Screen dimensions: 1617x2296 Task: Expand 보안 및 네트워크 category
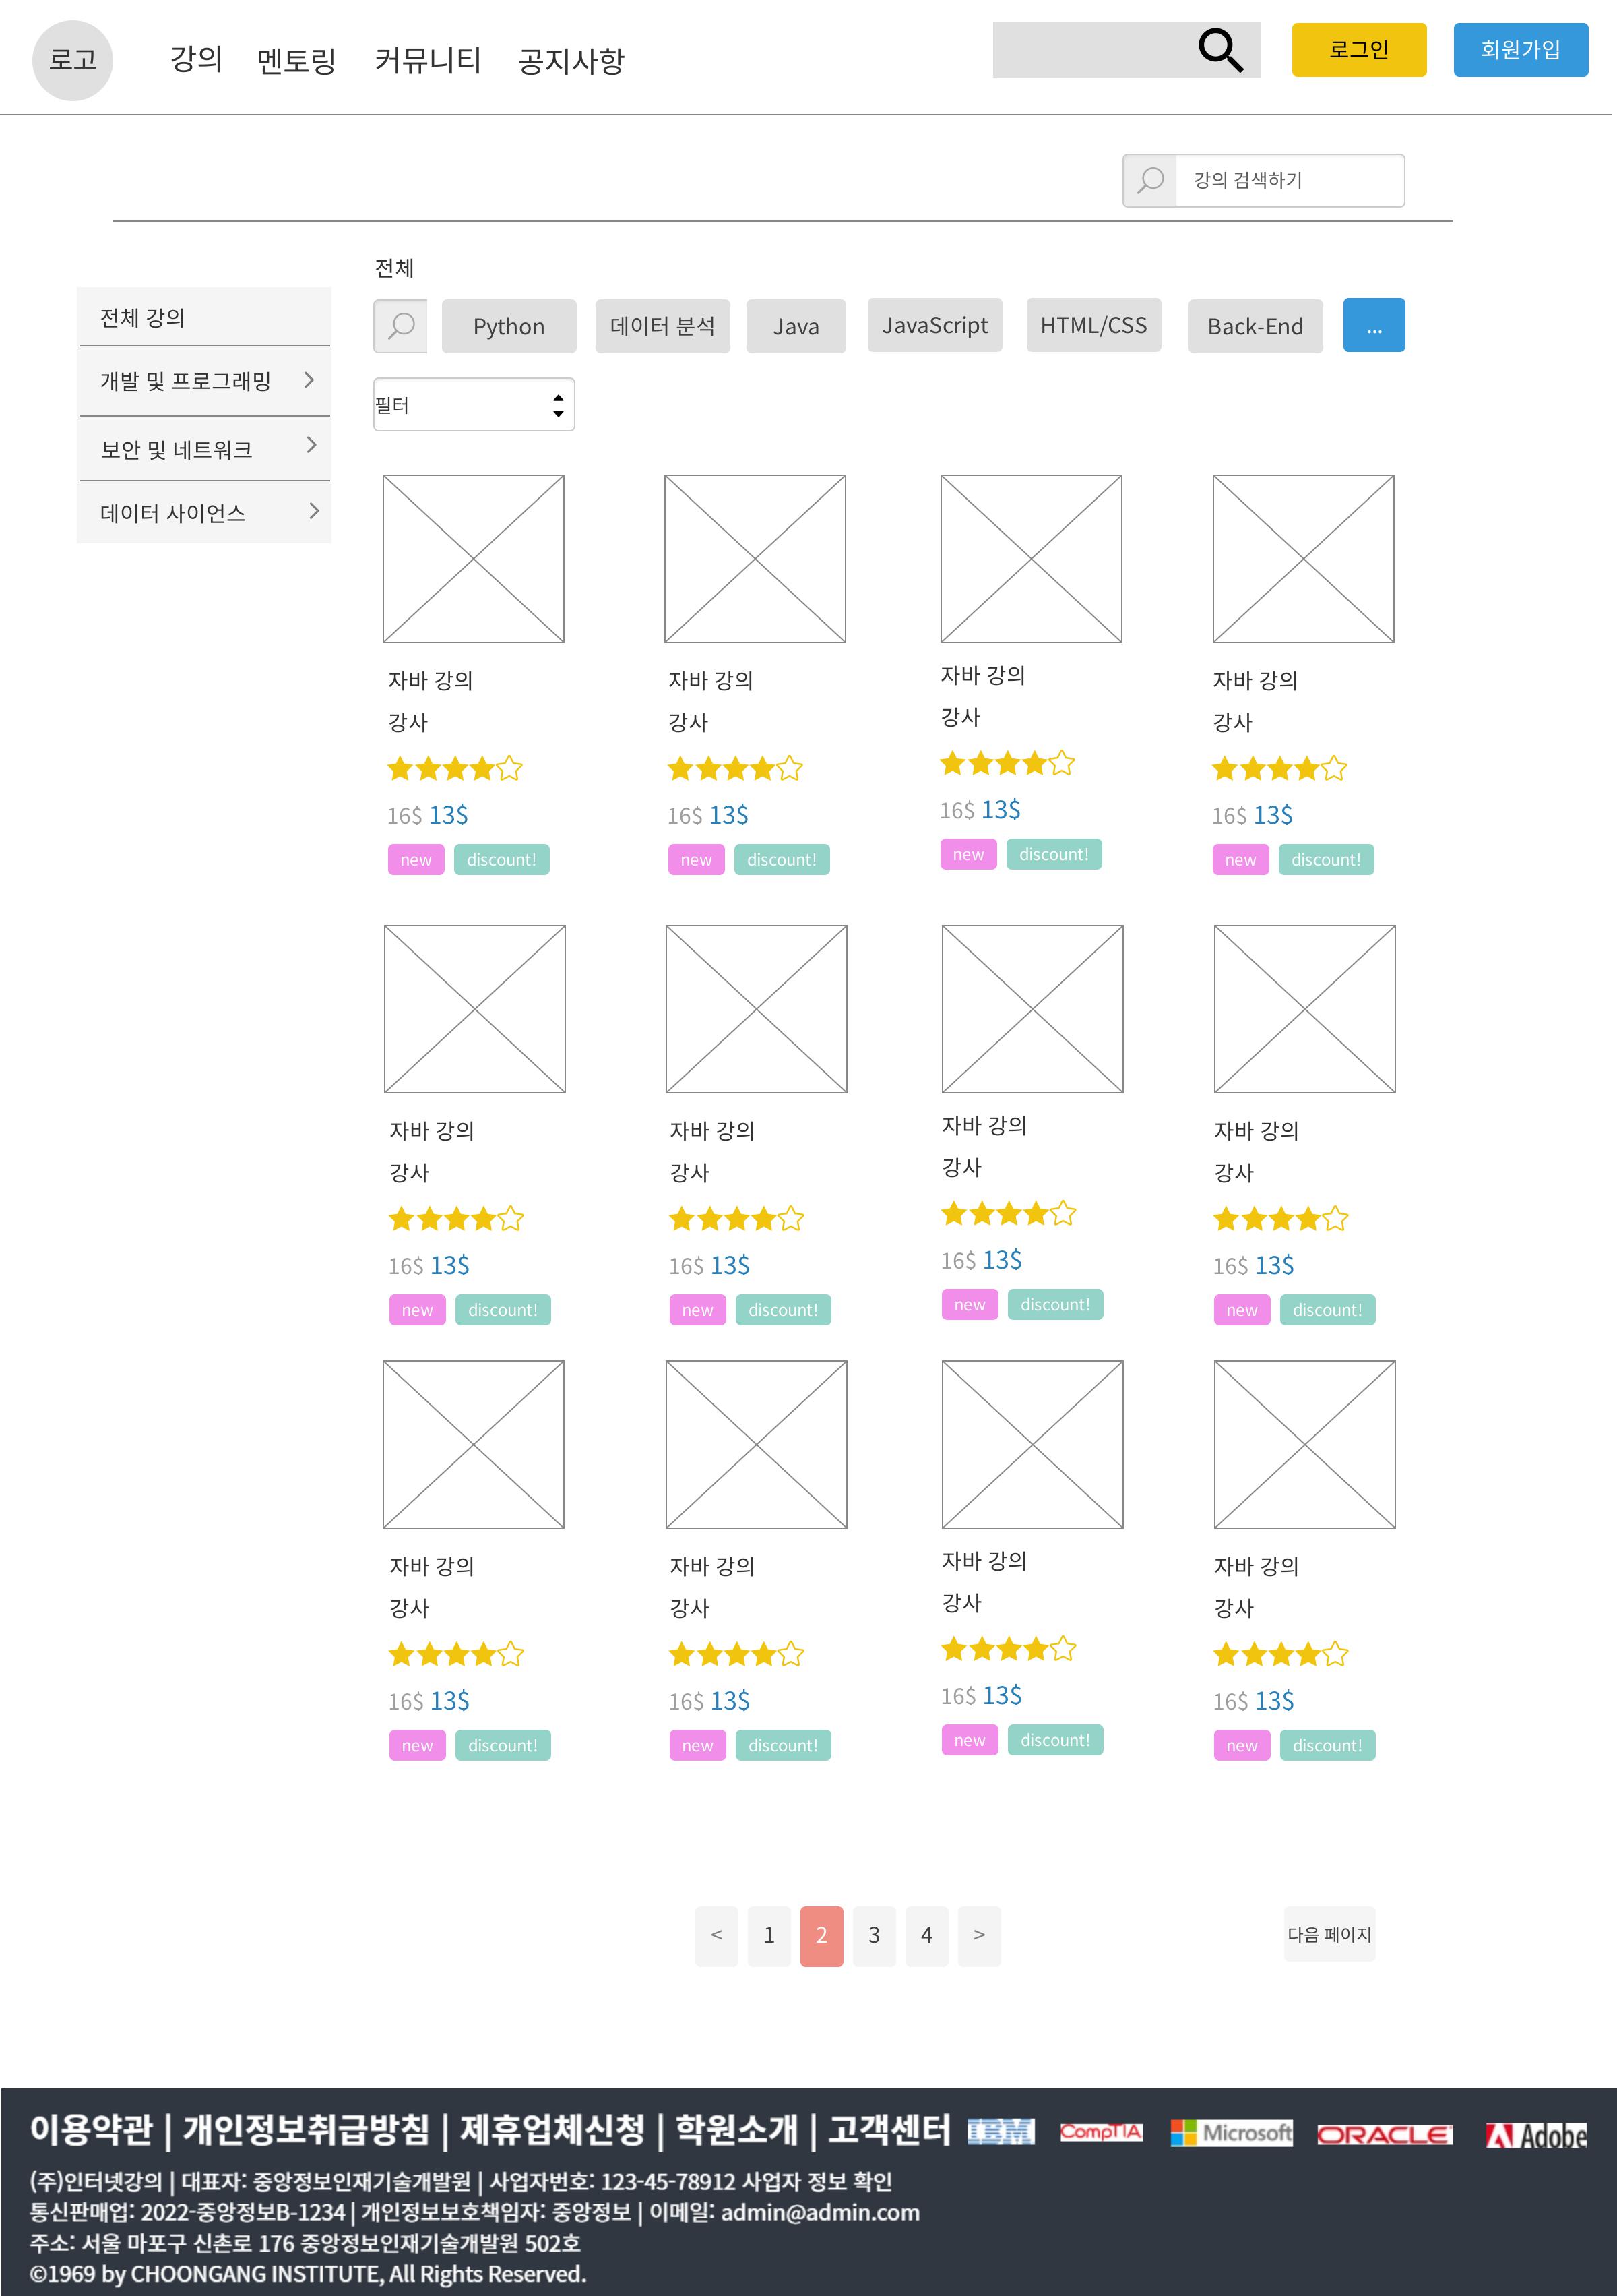(311, 445)
